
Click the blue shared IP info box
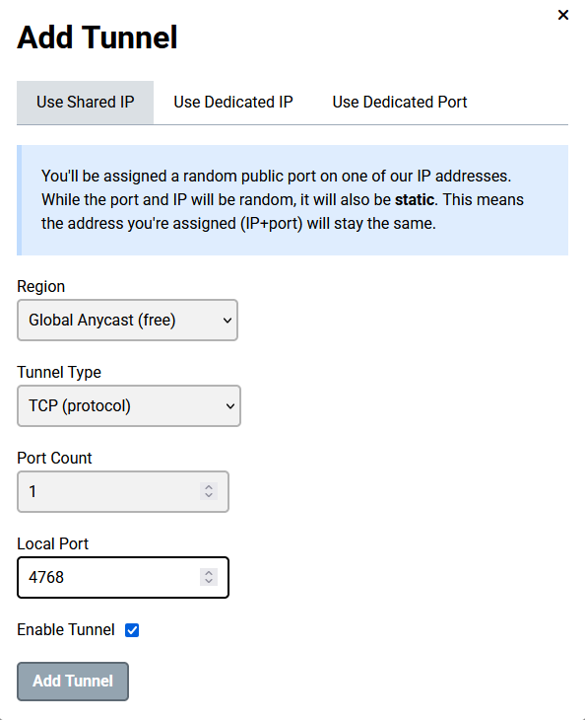pyautogui.click(x=292, y=200)
